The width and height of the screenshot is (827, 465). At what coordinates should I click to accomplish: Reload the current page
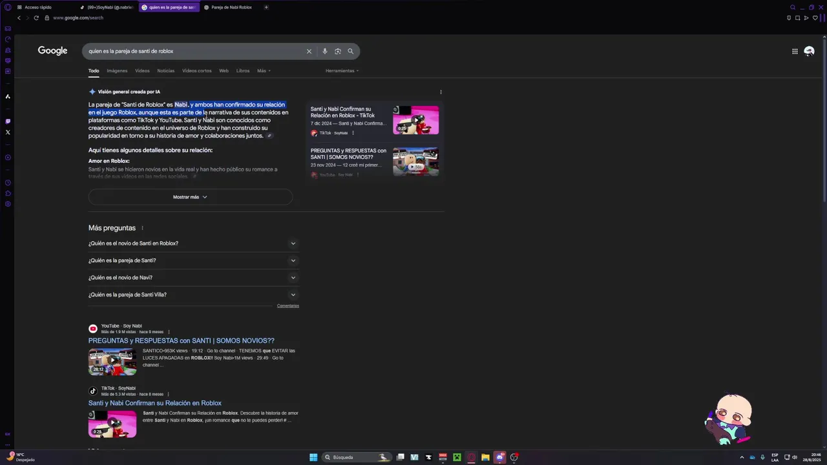point(36,17)
